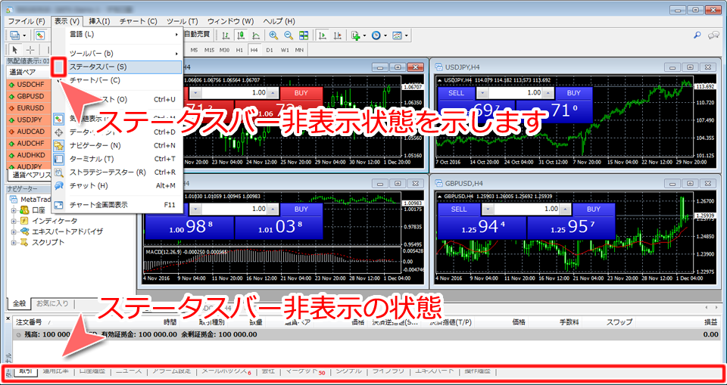
Task: Open the periods dropdown arrow
Action: (x=385, y=36)
